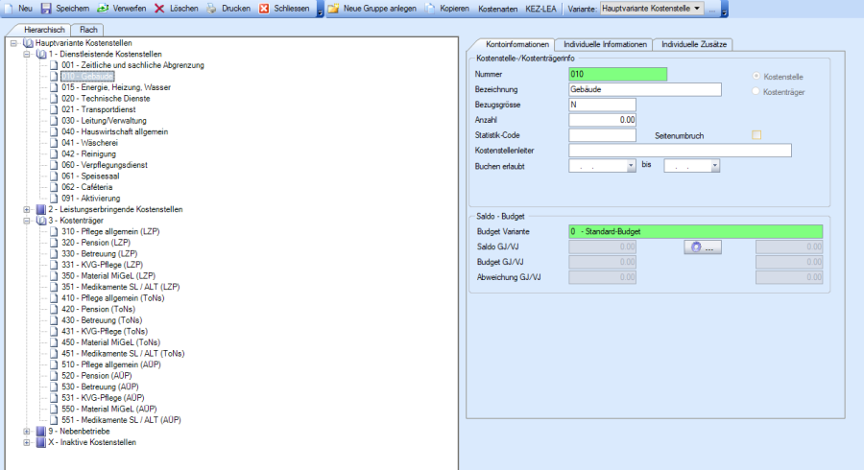Select the Kostenstelle radio button
This screenshot has height=470, width=864.
(756, 76)
